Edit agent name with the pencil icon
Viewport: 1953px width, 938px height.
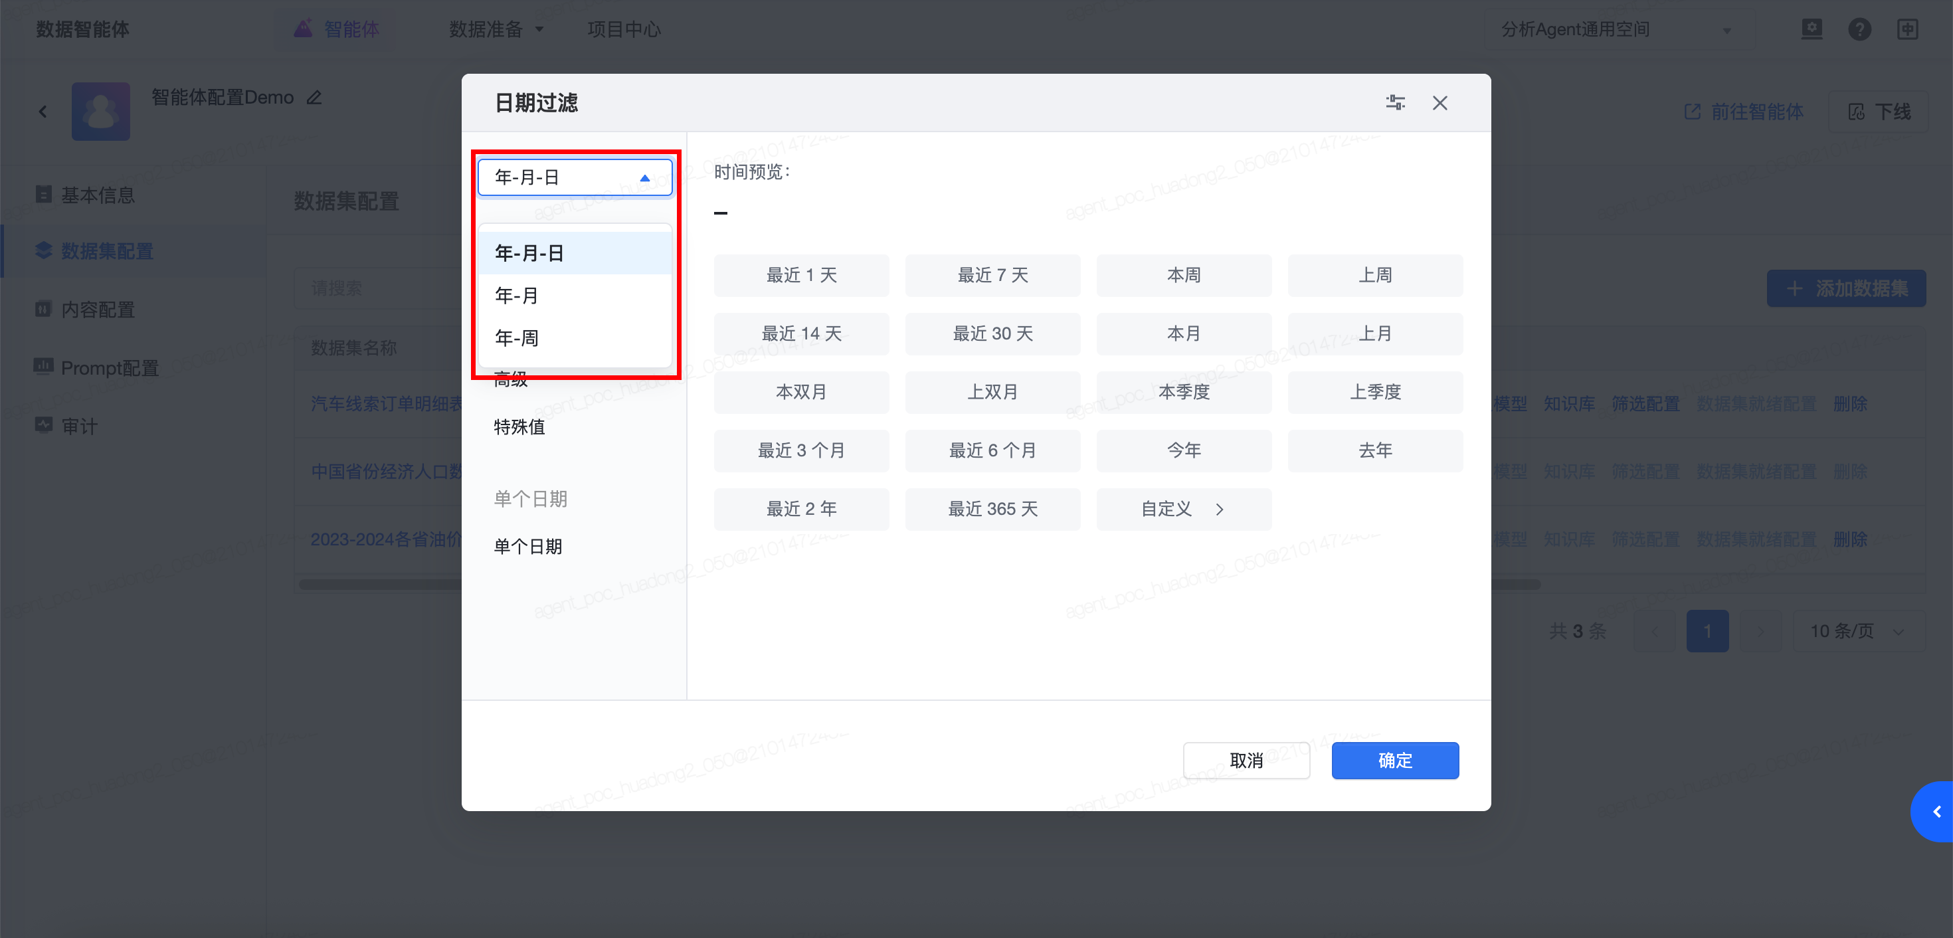tap(314, 97)
